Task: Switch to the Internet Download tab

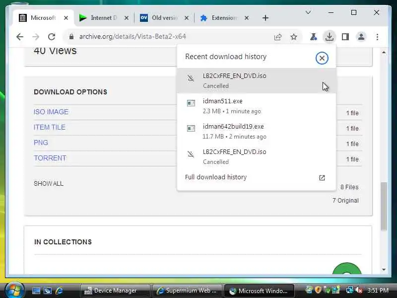Action: pyautogui.click(x=104, y=18)
